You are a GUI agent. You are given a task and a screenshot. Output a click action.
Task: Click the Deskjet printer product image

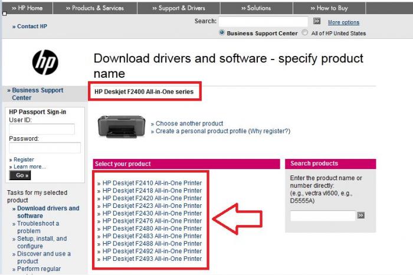coord(122,127)
